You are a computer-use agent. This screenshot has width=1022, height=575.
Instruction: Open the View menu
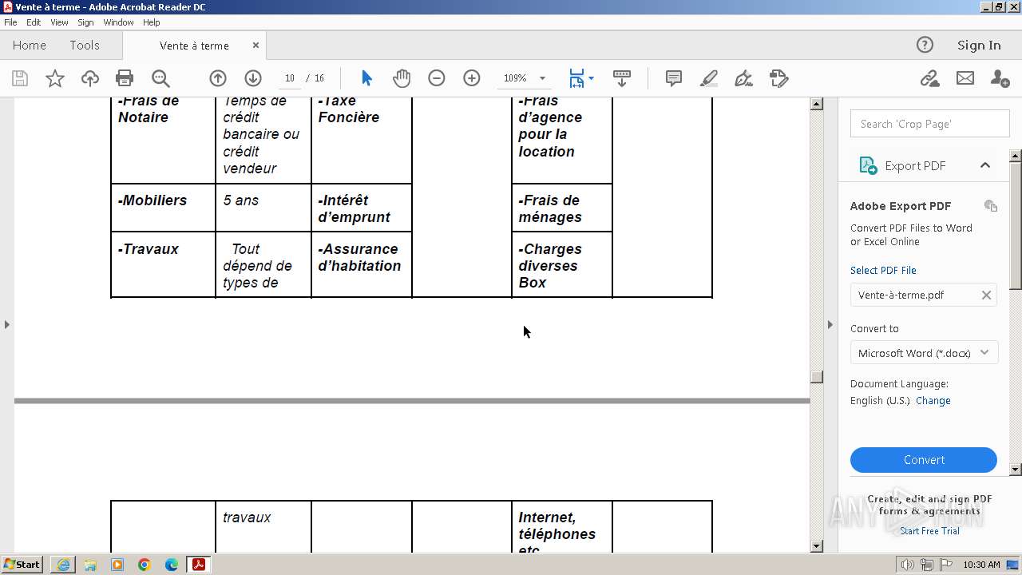(x=59, y=22)
